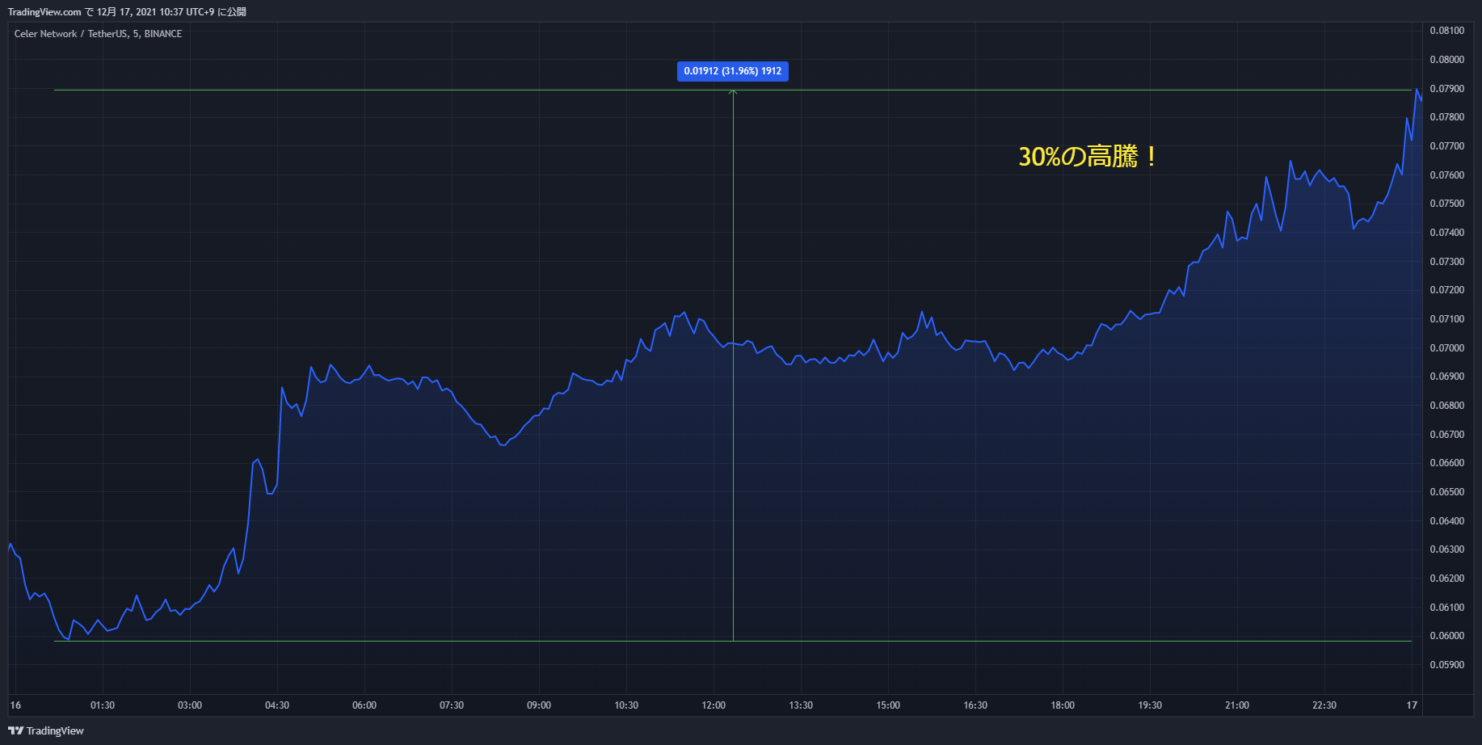The image size is (1482, 745).
Task: Click the blue measurement label 0.01912 (31.96%)
Action: [x=733, y=71]
